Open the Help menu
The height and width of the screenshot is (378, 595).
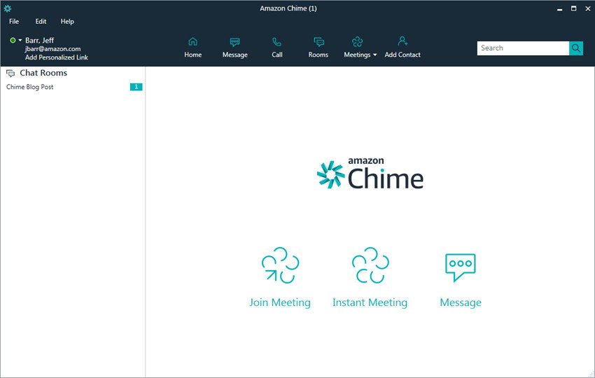tap(67, 22)
